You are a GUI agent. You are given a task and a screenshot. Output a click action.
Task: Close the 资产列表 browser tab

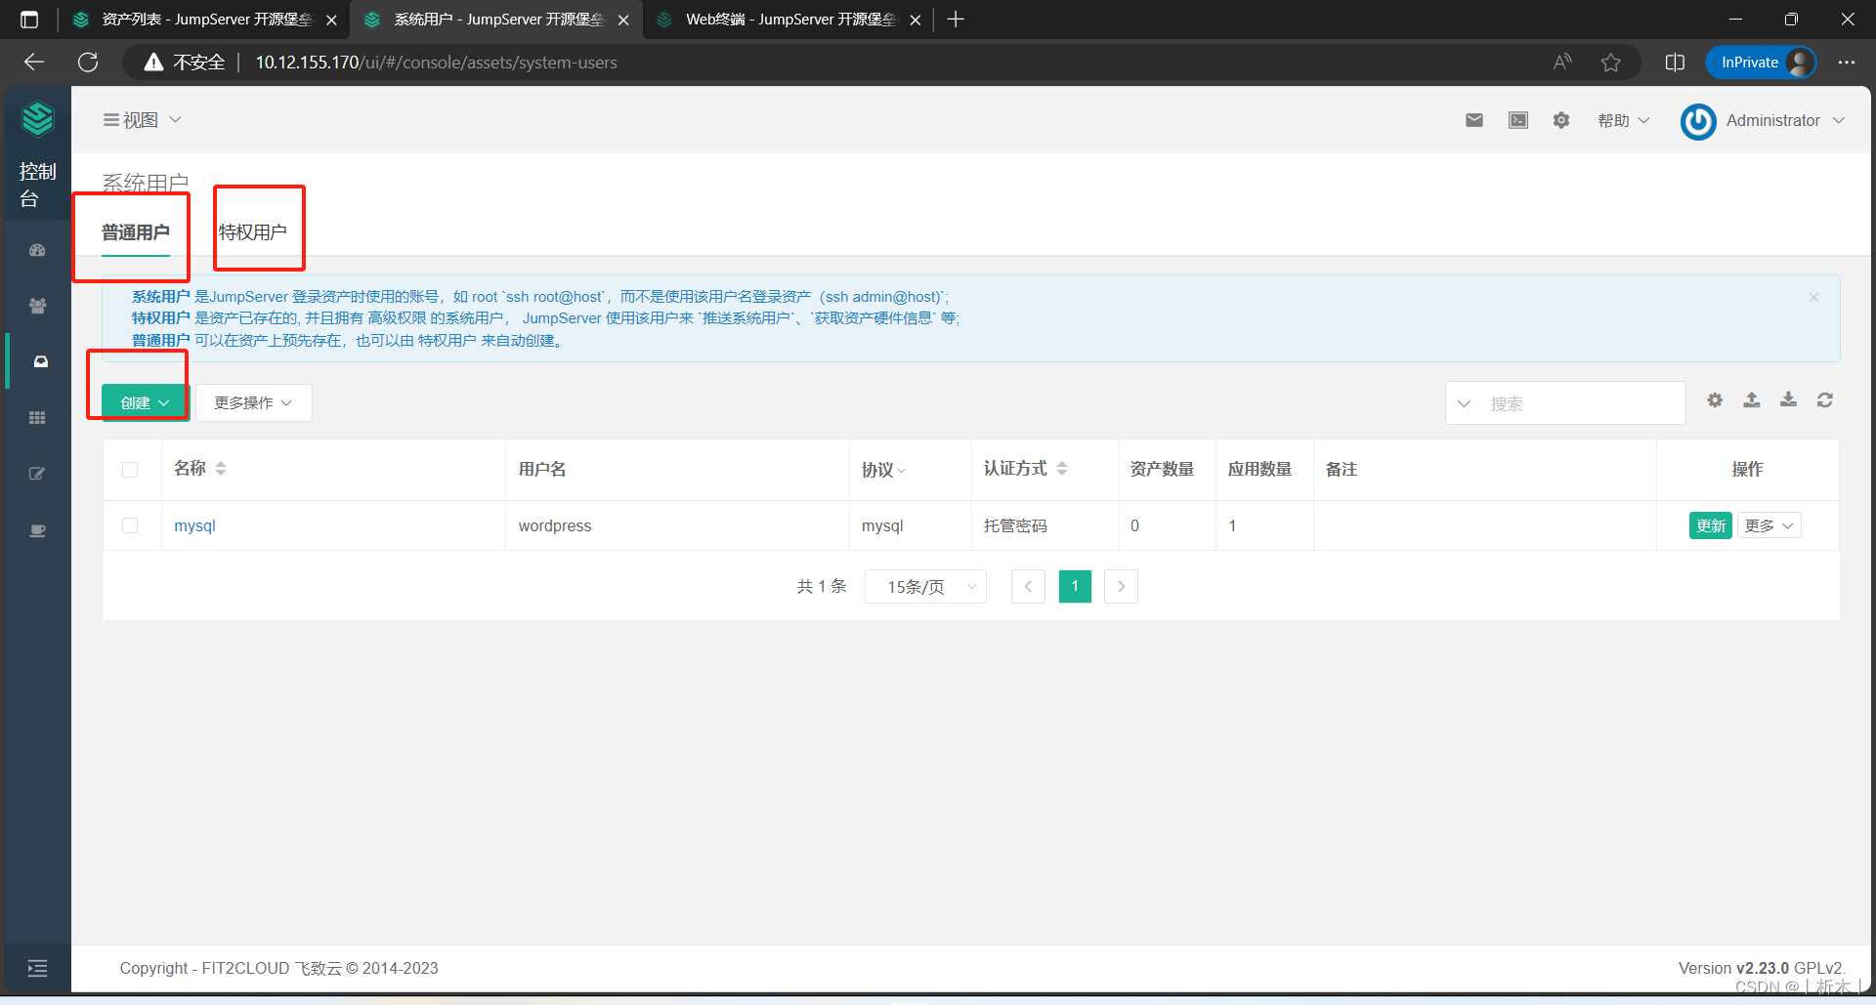(331, 20)
